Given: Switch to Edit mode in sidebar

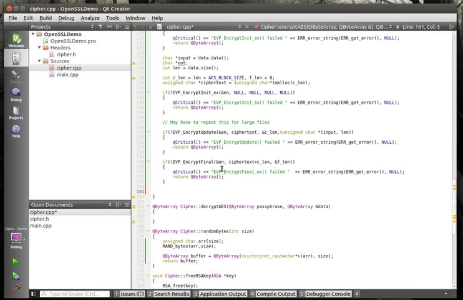Looking at the screenshot, I should point(16,57).
